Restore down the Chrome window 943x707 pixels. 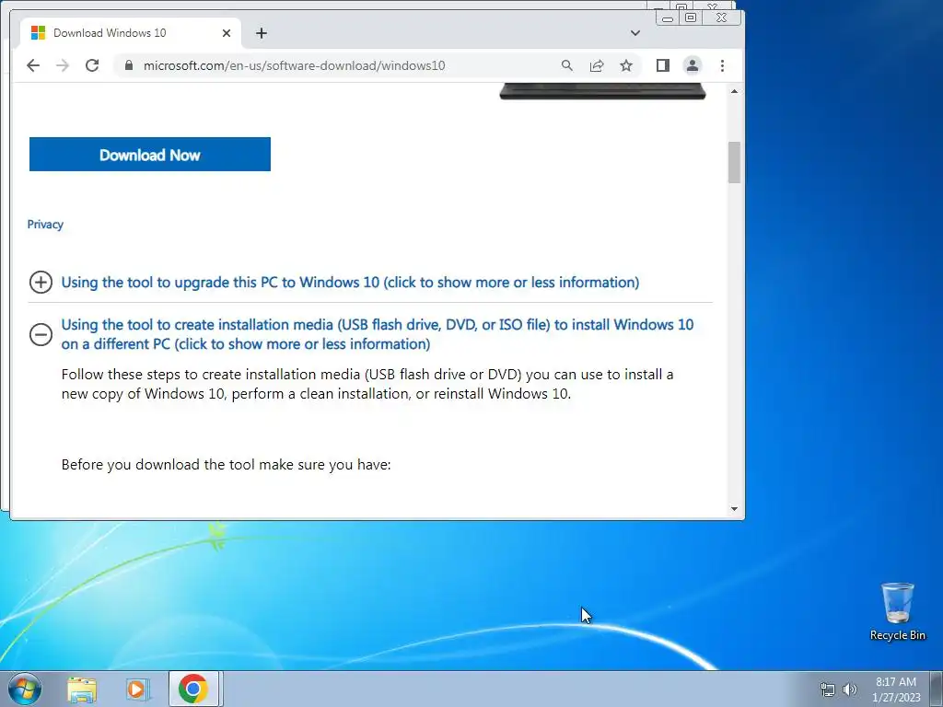tap(691, 18)
